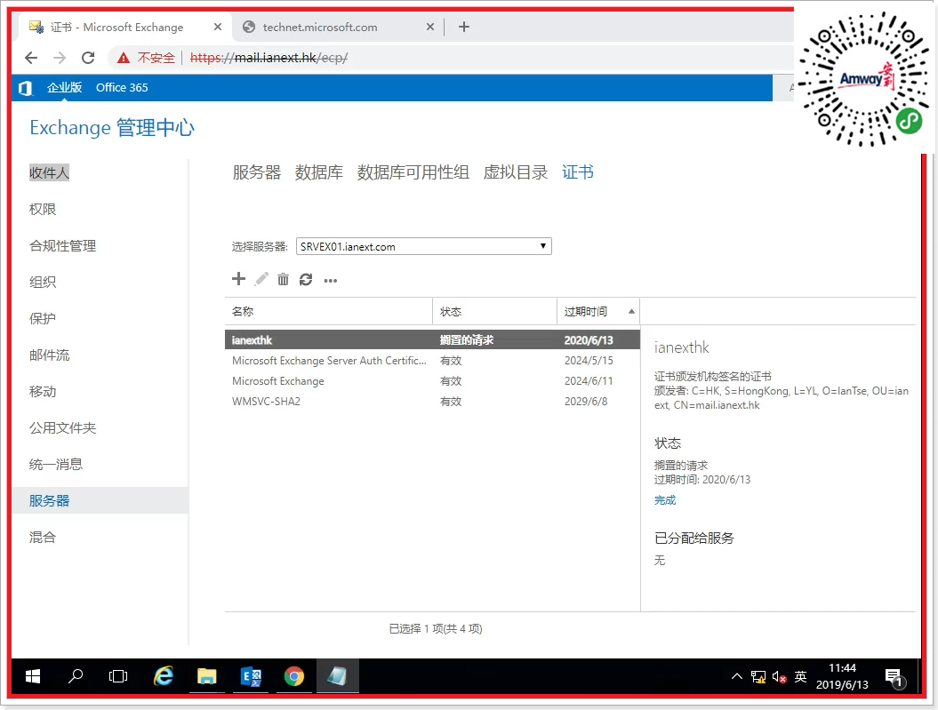Click the 状态 column header
Screen dimensions: 938x710
pos(494,311)
